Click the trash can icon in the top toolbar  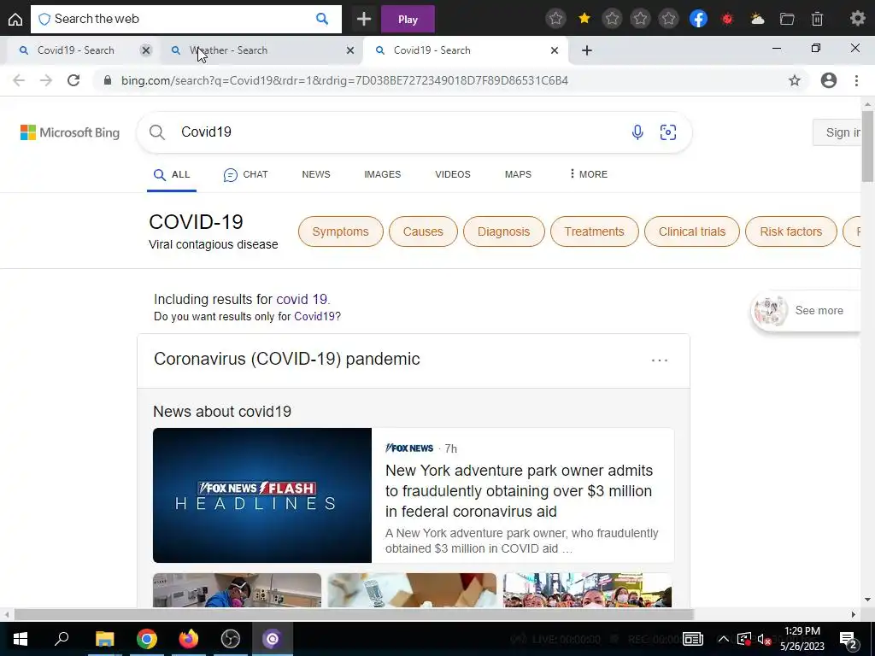[x=817, y=19]
